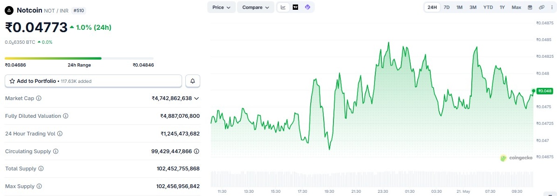Click the ₹0.04773 price text
557x196 pixels.
point(36,27)
